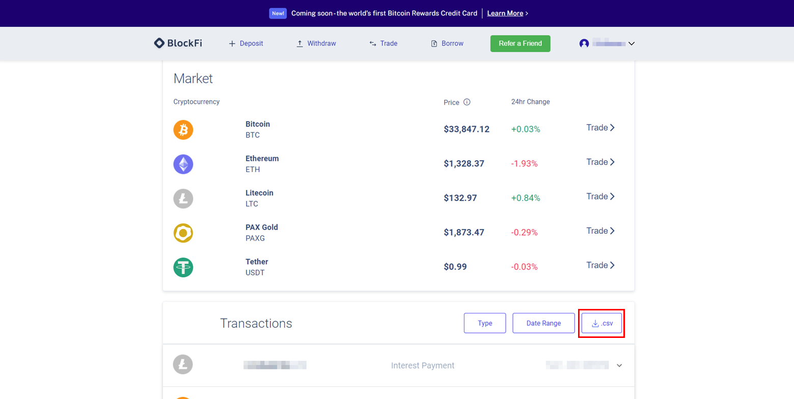Screen dimensions: 794x399
Task: Click the Ethereum -1.93% change
Action: point(525,164)
